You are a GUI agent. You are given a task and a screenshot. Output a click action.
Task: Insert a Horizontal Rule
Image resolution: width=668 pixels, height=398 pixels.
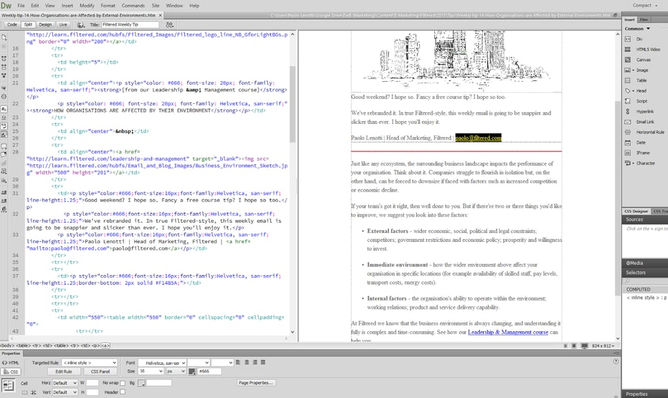[x=645, y=132]
